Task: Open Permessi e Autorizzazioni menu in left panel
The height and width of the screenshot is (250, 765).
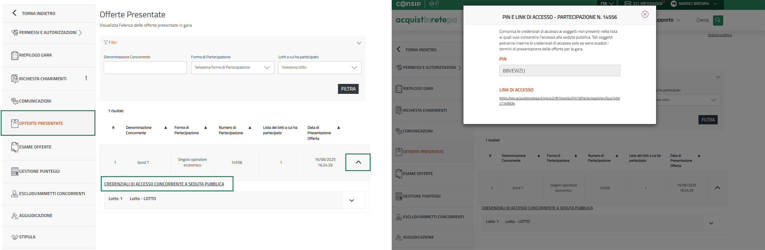Action: point(48,33)
